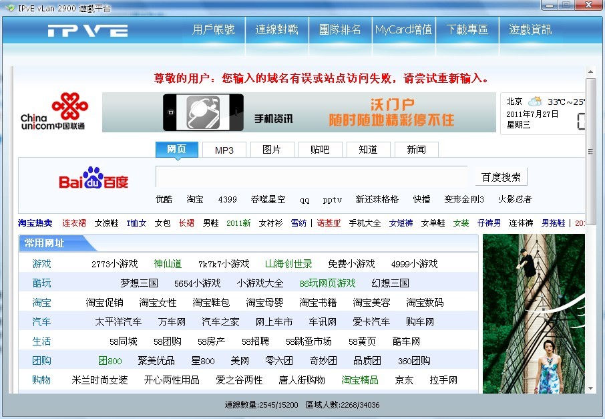
Task: Open the 遊戲資訊 menu
Action: [530, 29]
